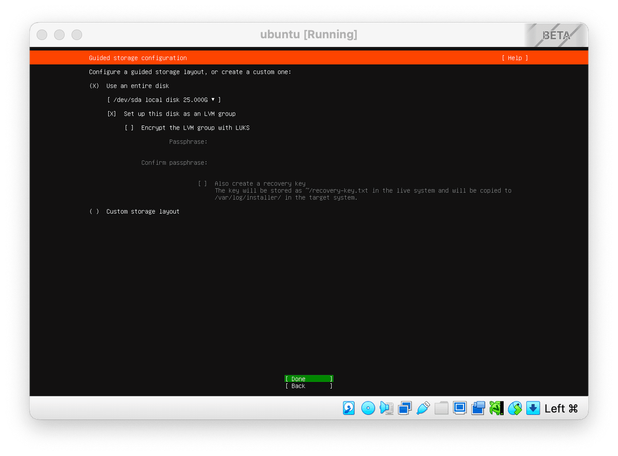
Task: Enable 'Encrypt the LVM group with LUKS'
Action: click(129, 128)
